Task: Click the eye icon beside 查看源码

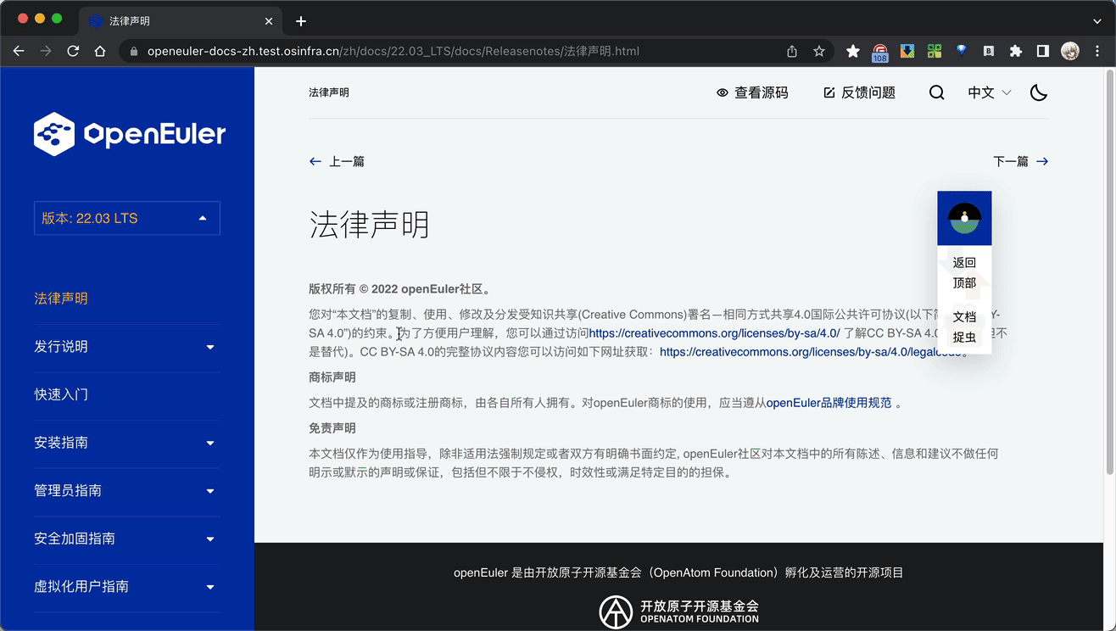Action: 722,93
